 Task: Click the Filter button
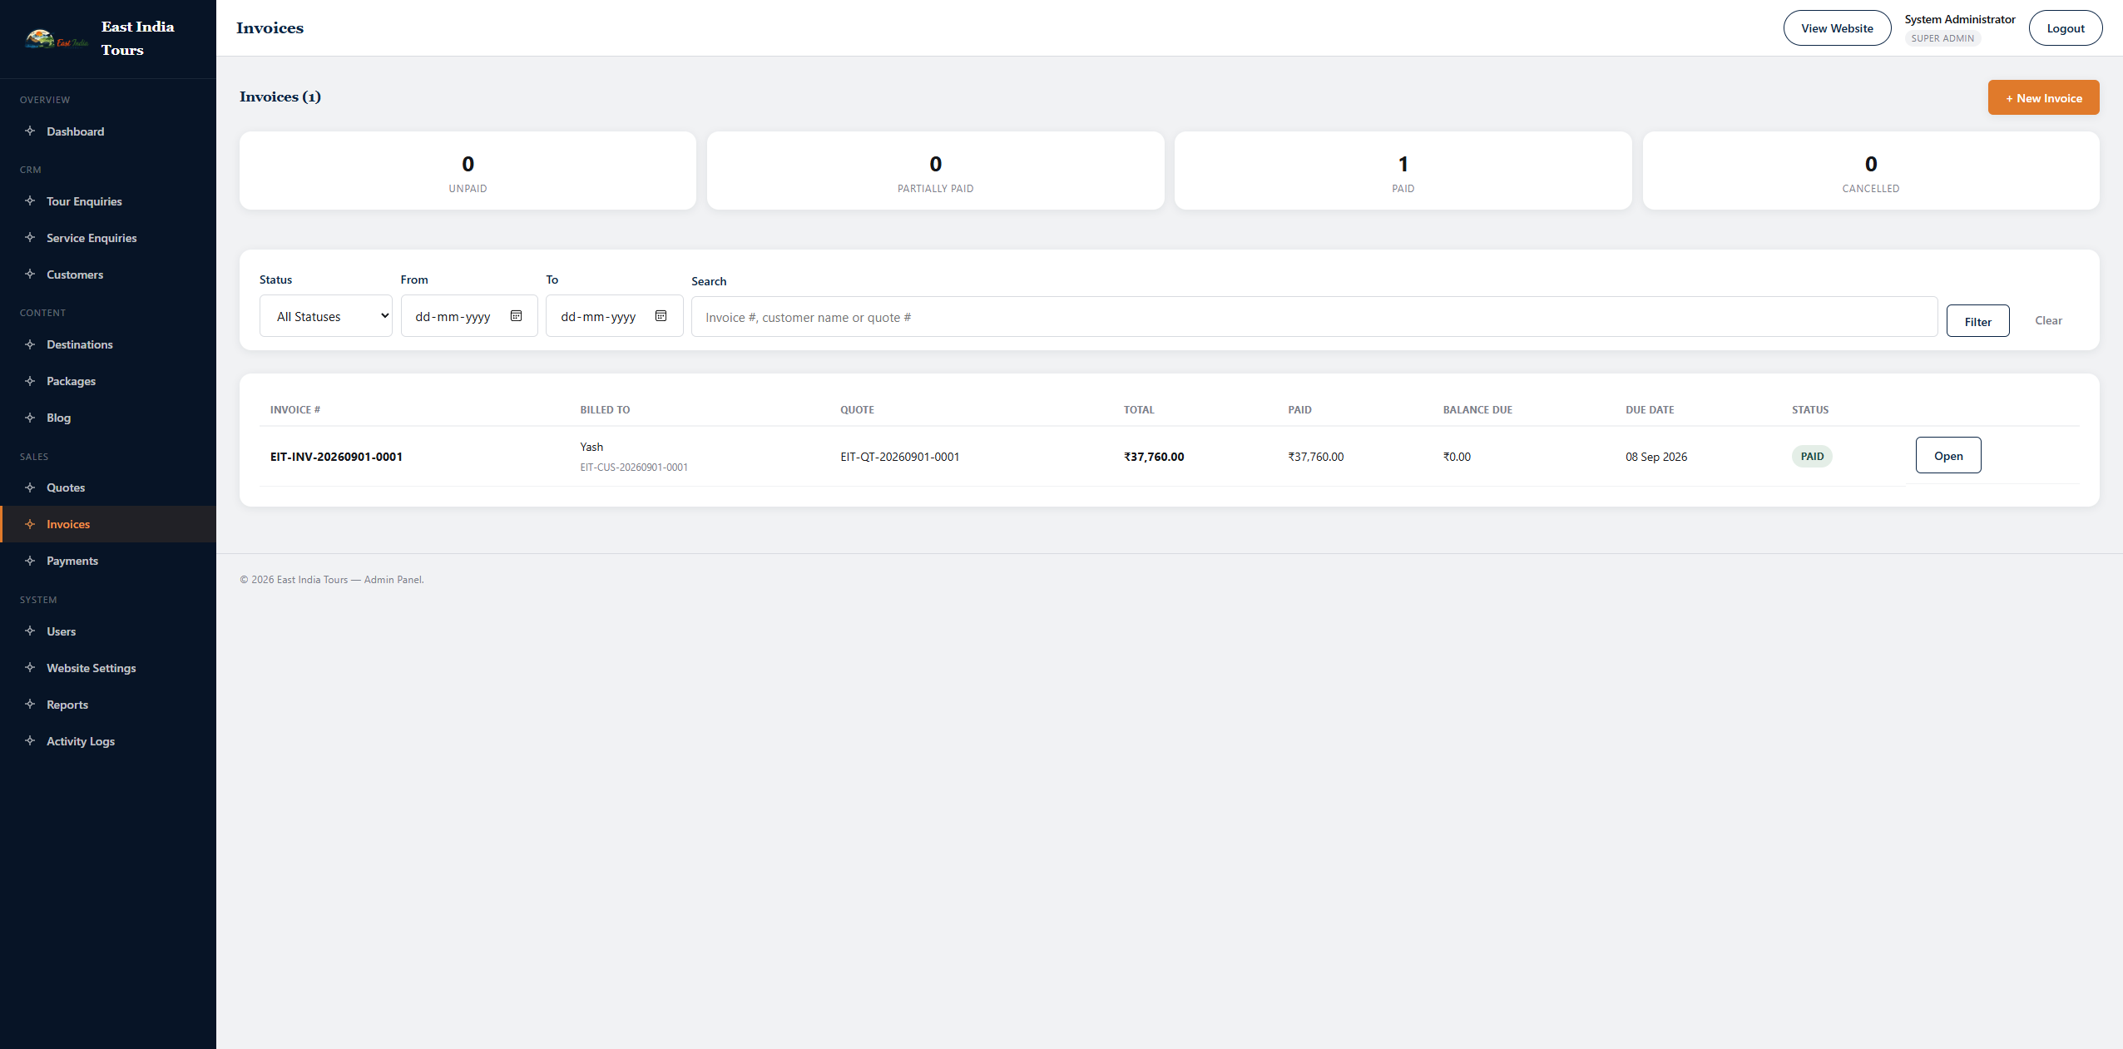pyautogui.click(x=1977, y=321)
